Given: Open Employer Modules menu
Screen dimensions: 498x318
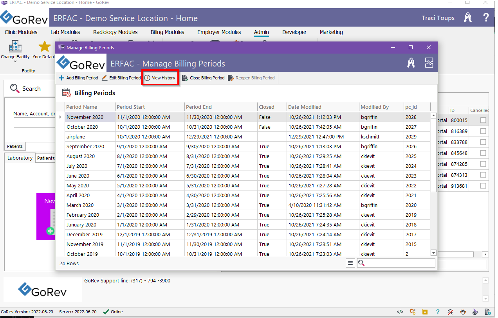Looking at the screenshot, I should click(x=219, y=32).
